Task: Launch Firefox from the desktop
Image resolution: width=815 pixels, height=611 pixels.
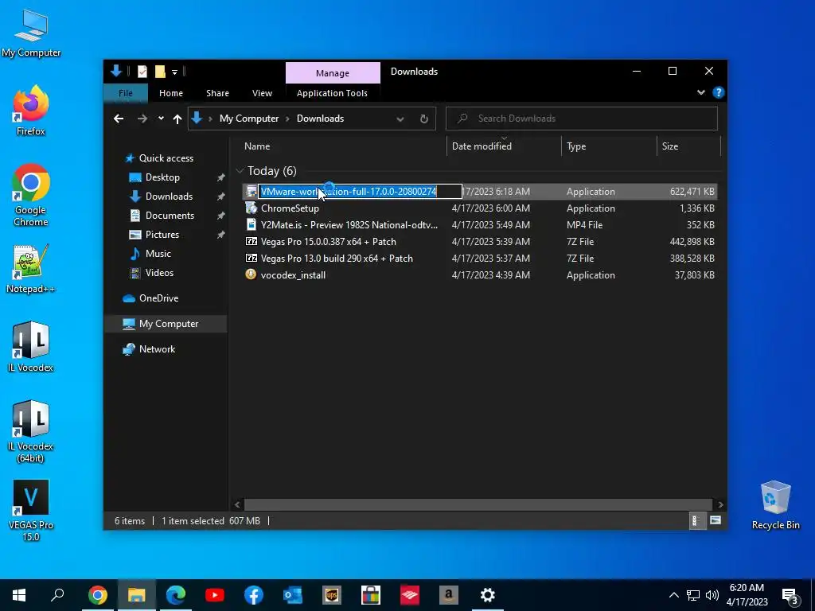Action: click(31, 110)
